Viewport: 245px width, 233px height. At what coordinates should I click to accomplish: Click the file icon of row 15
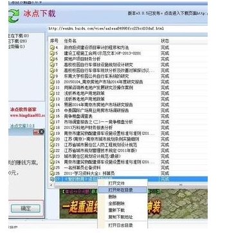click(x=52, y=110)
